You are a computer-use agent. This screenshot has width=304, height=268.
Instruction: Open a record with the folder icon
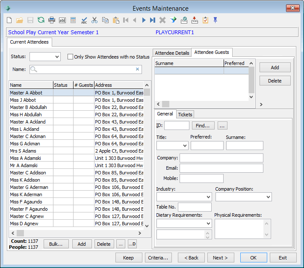[20, 20]
